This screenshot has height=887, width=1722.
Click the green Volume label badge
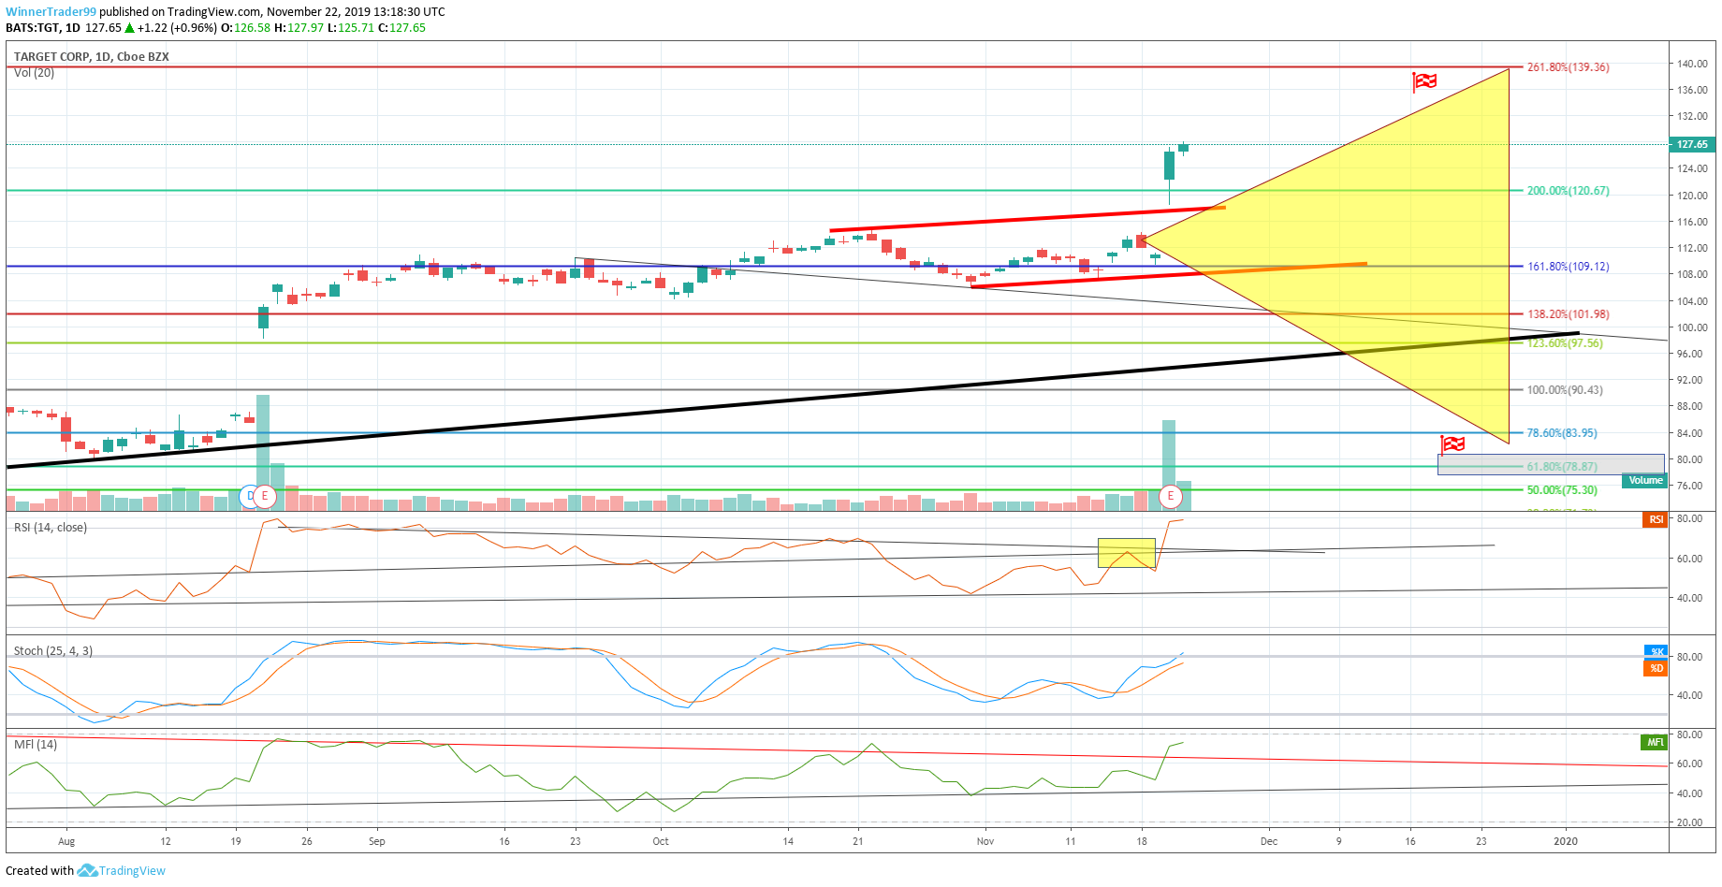point(1645,481)
